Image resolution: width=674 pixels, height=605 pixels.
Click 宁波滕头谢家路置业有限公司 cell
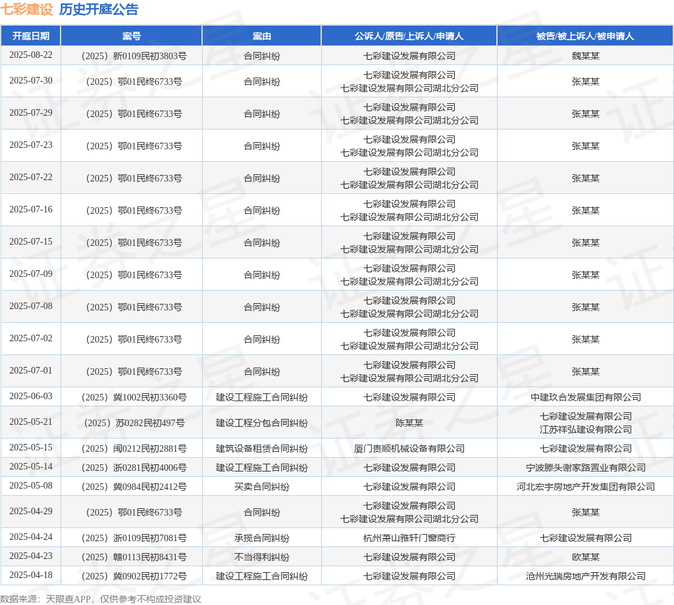(x=585, y=468)
